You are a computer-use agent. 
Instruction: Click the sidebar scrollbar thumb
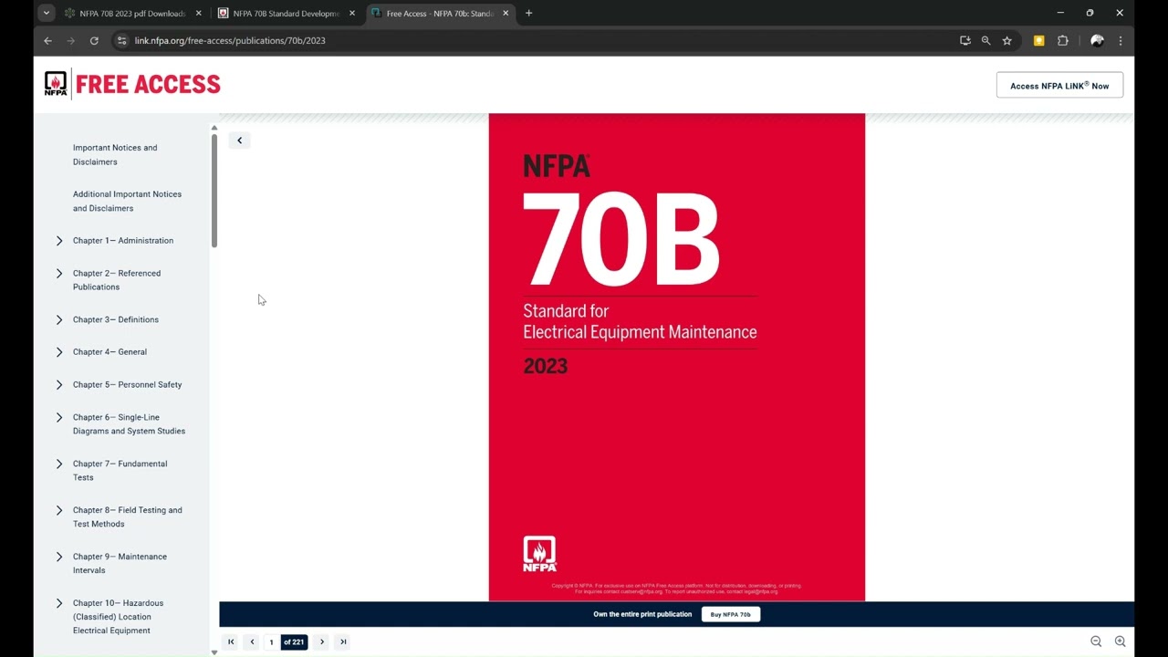pyautogui.click(x=214, y=190)
